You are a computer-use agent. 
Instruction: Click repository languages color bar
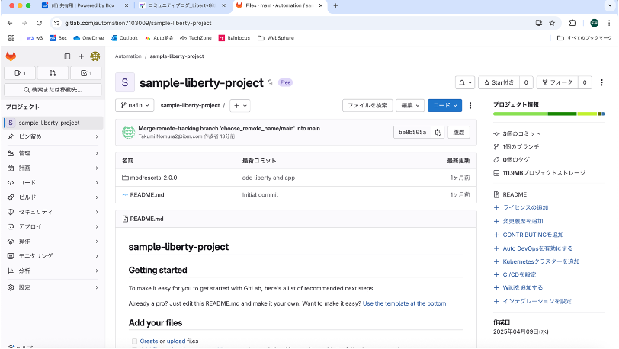point(549,114)
